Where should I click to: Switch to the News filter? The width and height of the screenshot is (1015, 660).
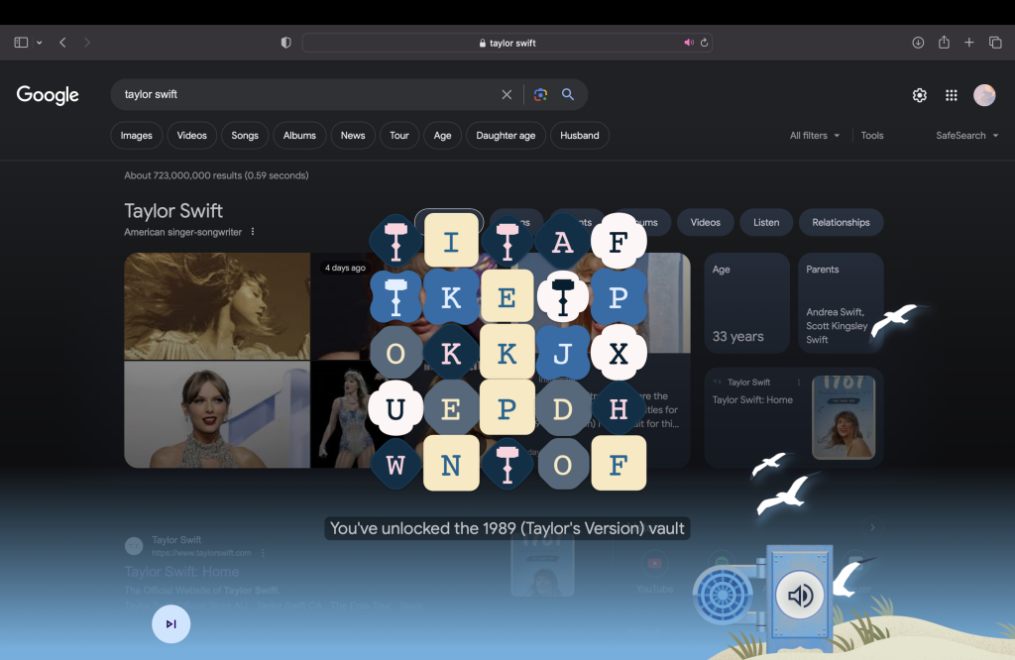tap(353, 135)
